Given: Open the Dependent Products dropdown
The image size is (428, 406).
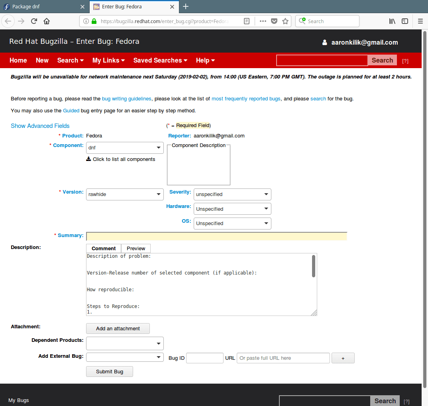Looking at the screenshot, I should tap(125, 343).
